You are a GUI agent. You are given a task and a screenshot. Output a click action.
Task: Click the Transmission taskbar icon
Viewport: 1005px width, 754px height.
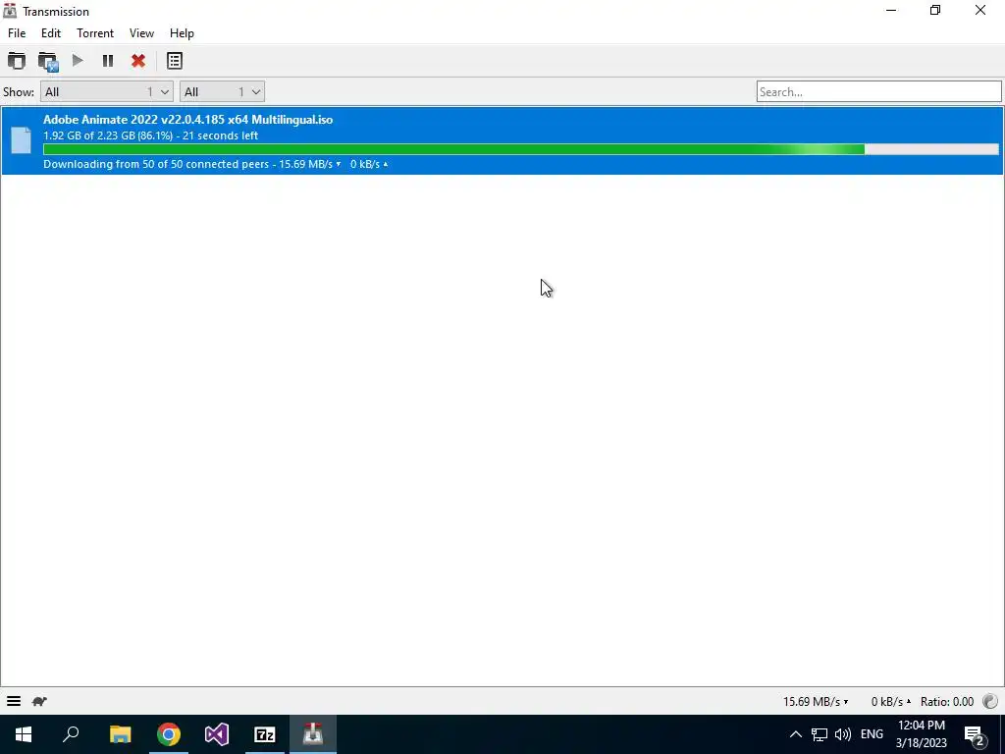click(313, 734)
